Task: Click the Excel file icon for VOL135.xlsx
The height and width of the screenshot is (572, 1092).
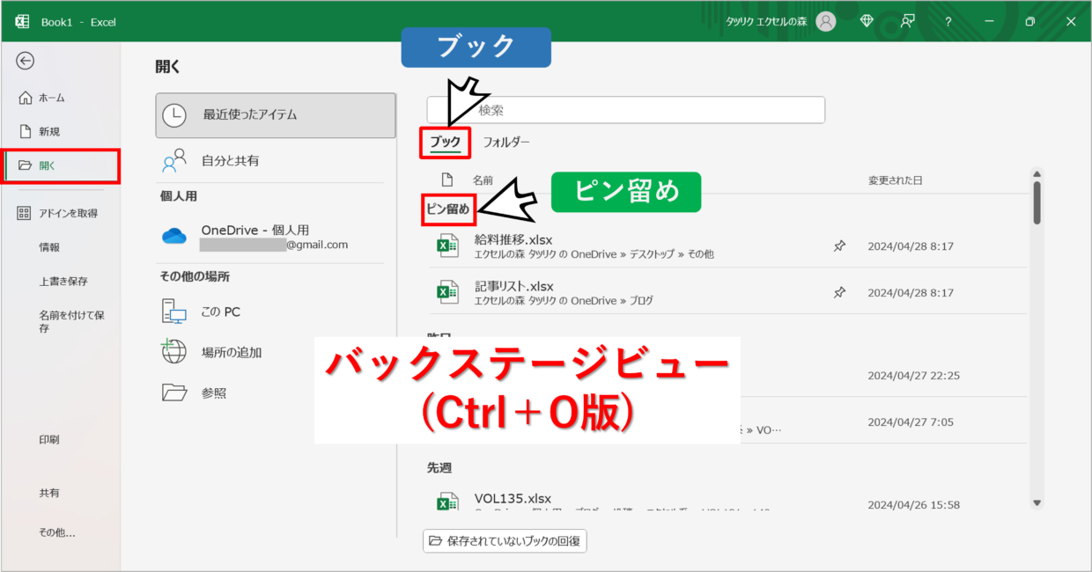Action: tap(448, 503)
